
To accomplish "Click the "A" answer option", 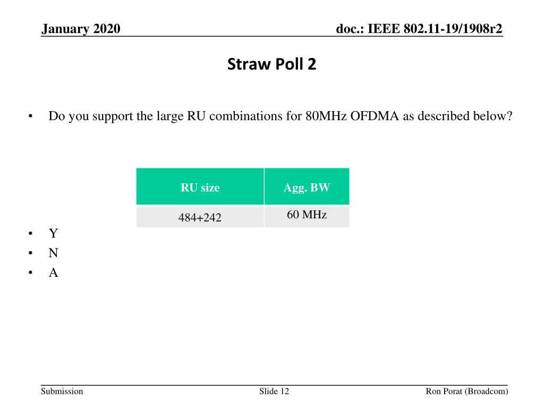I will tap(53, 273).
